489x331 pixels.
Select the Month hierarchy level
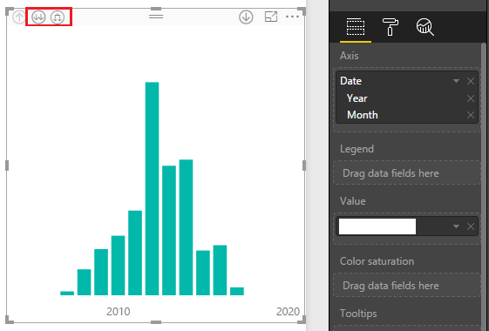tap(363, 115)
